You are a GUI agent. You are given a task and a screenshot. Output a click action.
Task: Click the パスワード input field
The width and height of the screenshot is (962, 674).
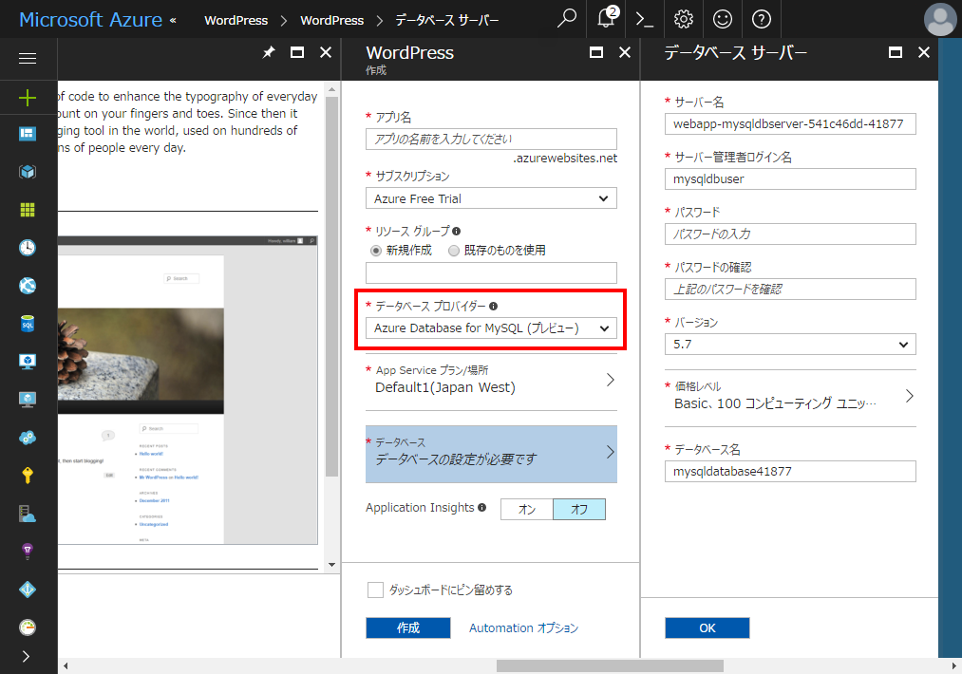790,234
